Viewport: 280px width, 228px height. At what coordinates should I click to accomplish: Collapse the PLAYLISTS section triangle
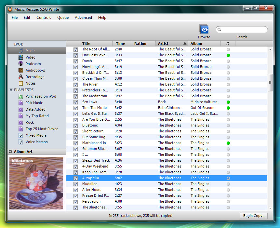11,90
